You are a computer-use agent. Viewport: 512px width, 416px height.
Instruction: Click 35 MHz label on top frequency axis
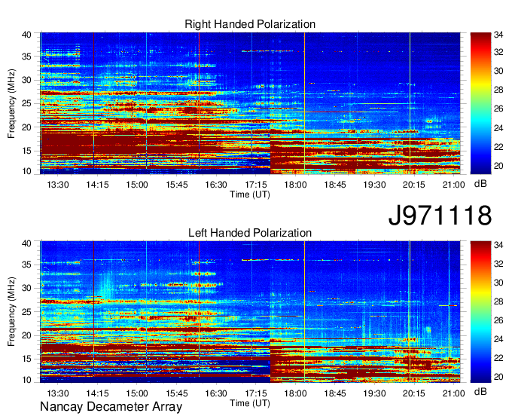click(x=27, y=57)
